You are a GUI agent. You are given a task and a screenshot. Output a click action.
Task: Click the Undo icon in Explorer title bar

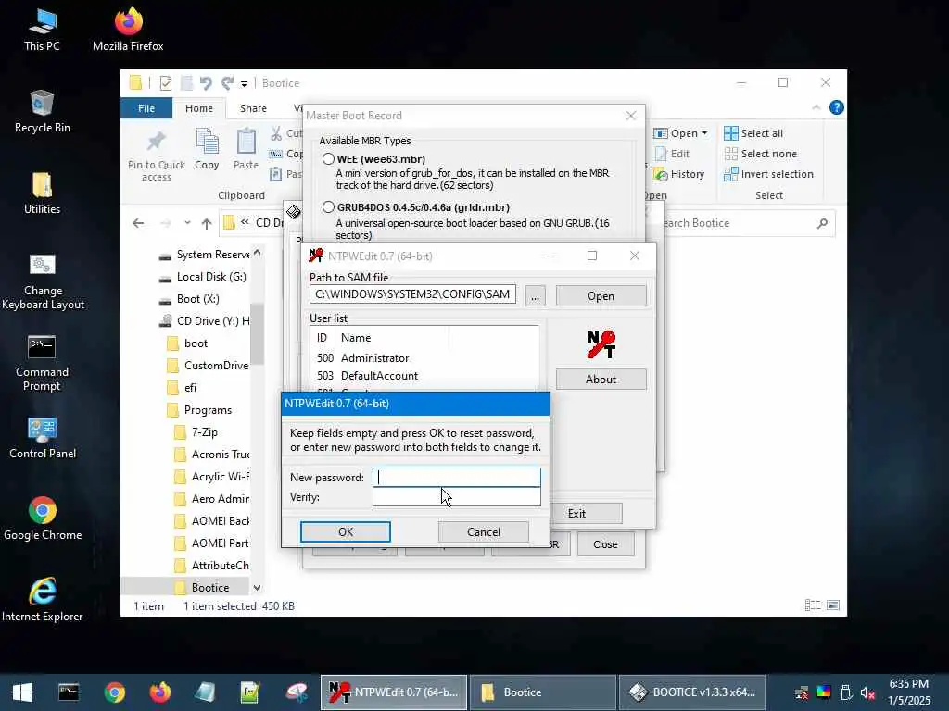pos(206,83)
